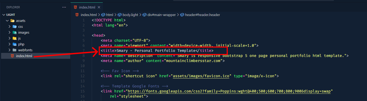The image size is (367, 101).
Task: Click the HTML5 icon on the editor tab
Action: pos(76,7)
